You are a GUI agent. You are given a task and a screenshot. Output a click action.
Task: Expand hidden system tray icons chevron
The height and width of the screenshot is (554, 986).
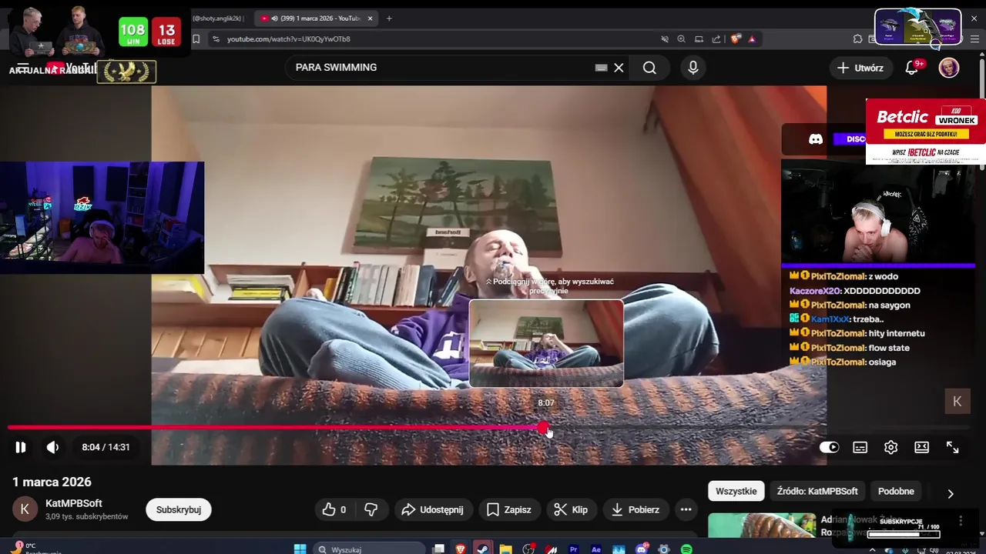point(872,550)
